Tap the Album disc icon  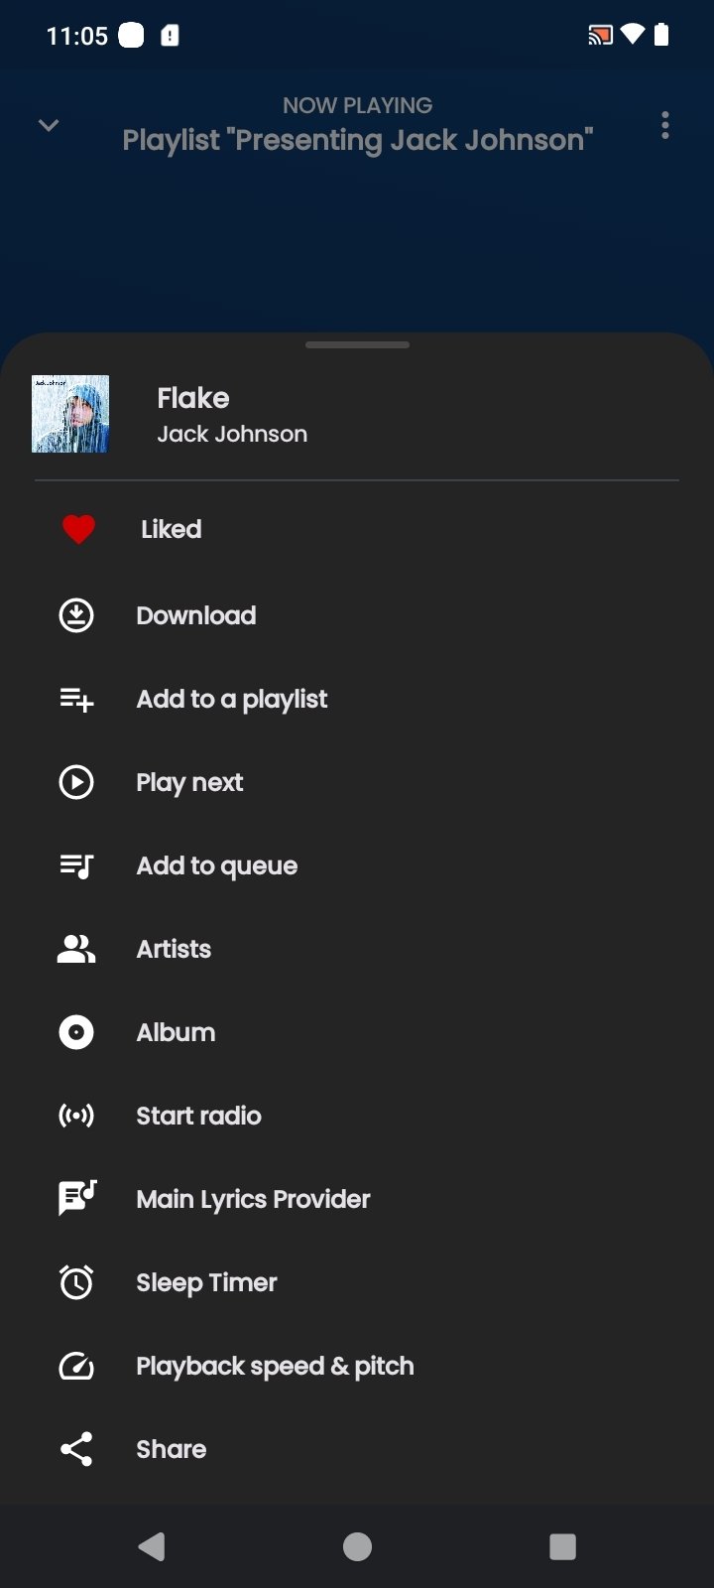coord(76,1032)
